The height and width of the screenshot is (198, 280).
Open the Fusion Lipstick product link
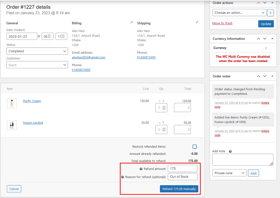[x=33, y=123]
